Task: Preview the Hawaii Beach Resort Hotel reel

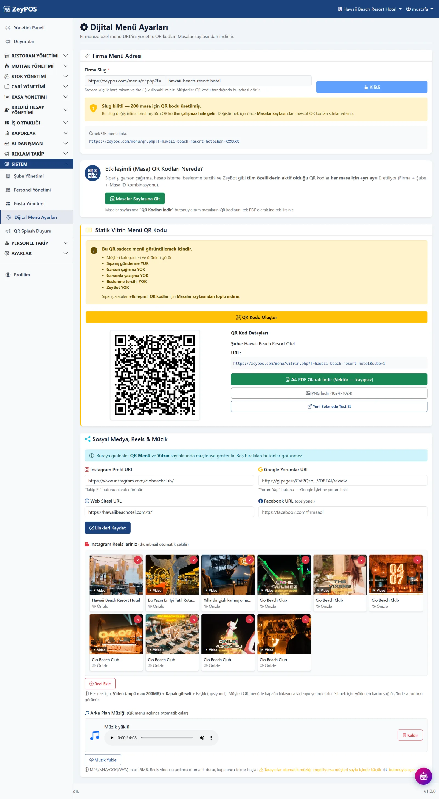Action: click(x=100, y=606)
